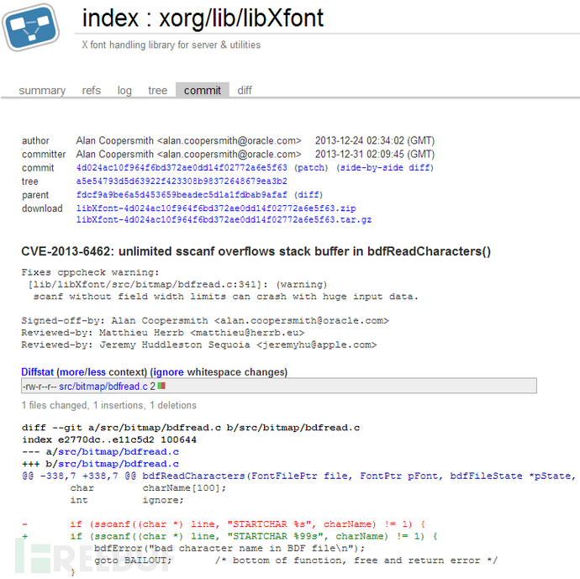This screenshot has width=580, height=579.
Task: Download the libXfont .tar.gz archive
Action: click(x=224, y=219)
